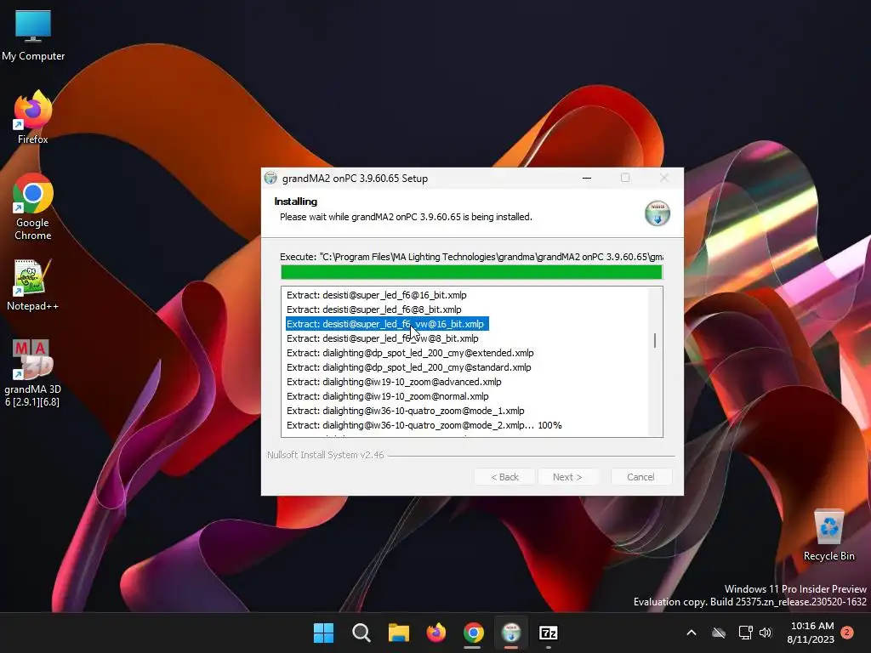Click the disabled maximize button of Setup
Screen dimensions: 871x653
click(x=625, y=178)
